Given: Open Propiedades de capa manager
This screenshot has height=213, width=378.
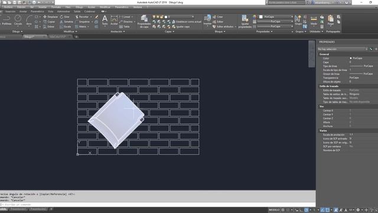Looking at the screenshot, I should click(144, 21).
